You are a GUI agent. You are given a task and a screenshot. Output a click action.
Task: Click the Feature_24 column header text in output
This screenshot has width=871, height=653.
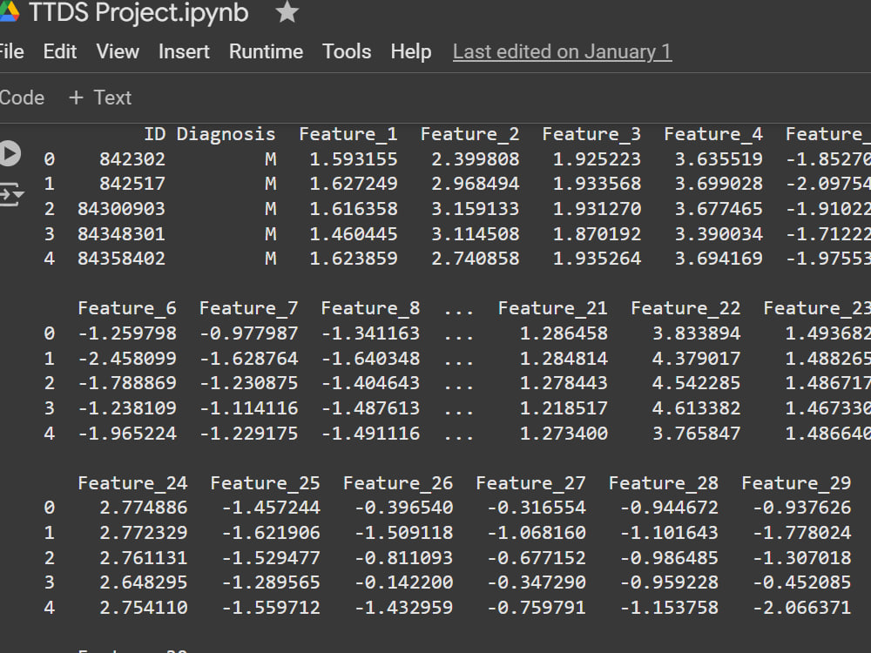132,482
